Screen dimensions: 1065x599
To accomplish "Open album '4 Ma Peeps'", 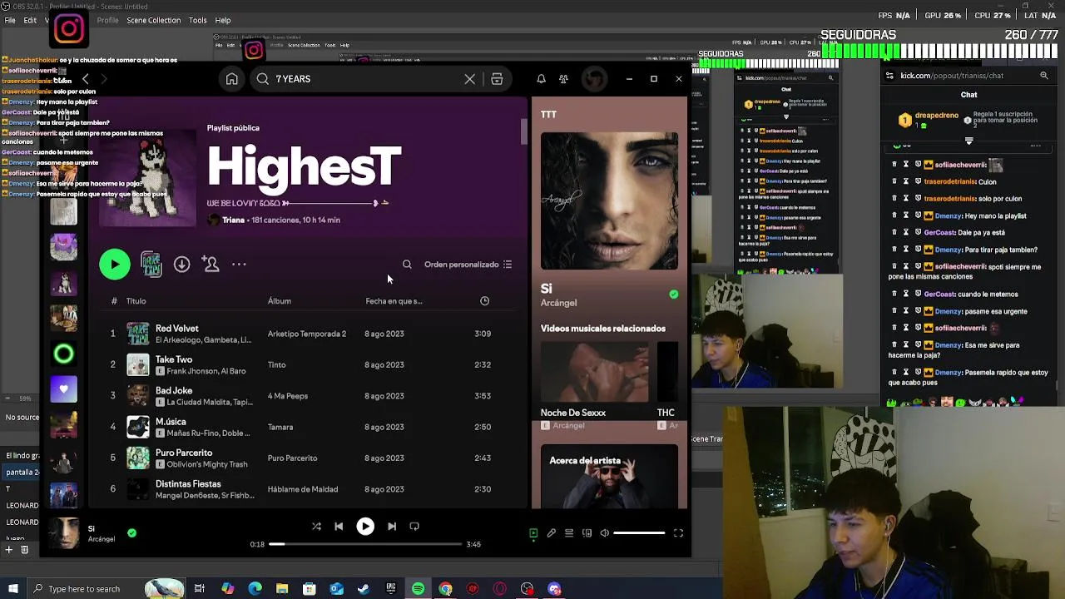I will [x=288, y=396].
